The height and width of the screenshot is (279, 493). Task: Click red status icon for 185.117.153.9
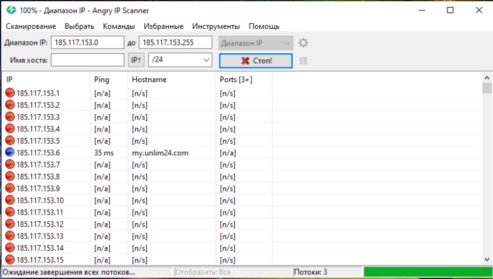point(10,188)
